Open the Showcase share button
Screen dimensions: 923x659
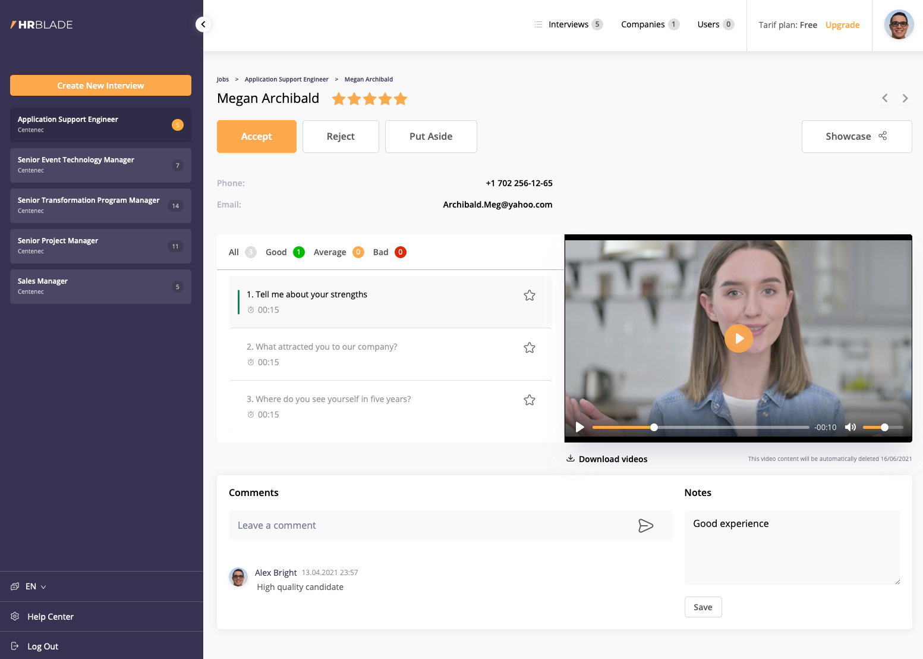click(856, 137)
